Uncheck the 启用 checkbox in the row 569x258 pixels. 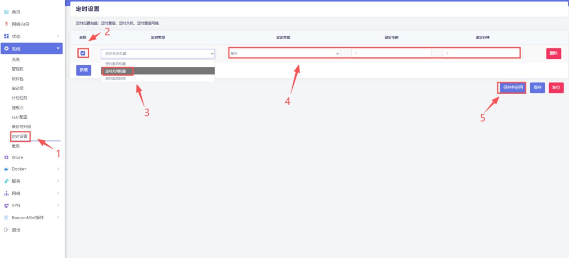(x=83, y=53)
